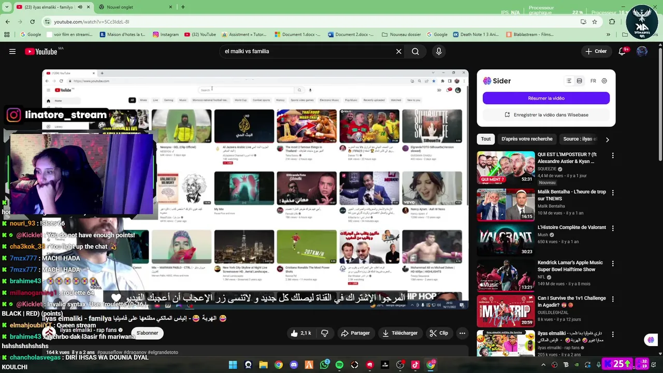
Task: Open the Chrome tab search dropdown
Action: coord(7,7)
